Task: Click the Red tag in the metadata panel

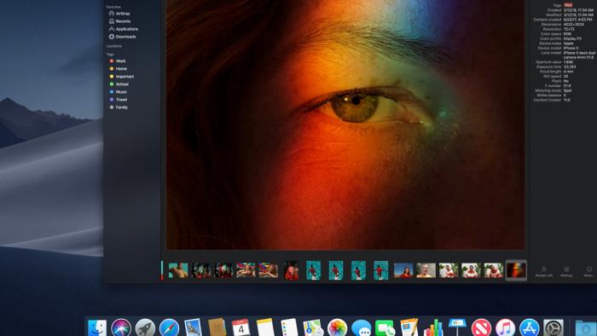Action: pos(568,5)
